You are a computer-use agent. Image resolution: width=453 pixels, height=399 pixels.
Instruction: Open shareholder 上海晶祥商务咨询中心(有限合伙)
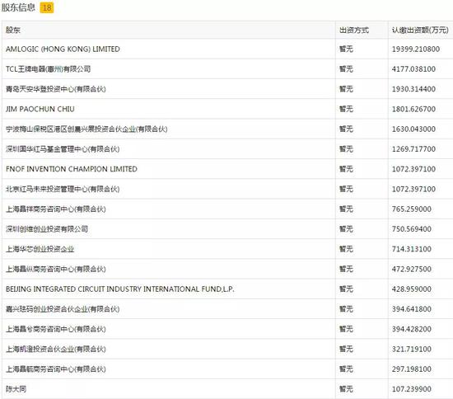[56, 209]
